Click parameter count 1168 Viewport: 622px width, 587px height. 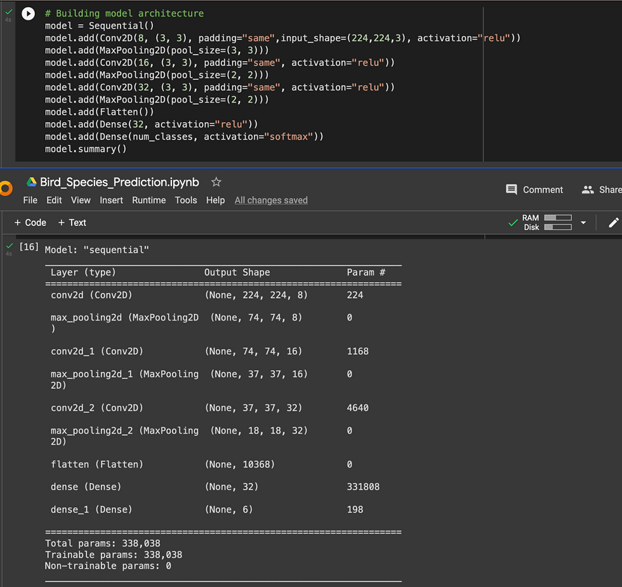pos(358,352)
